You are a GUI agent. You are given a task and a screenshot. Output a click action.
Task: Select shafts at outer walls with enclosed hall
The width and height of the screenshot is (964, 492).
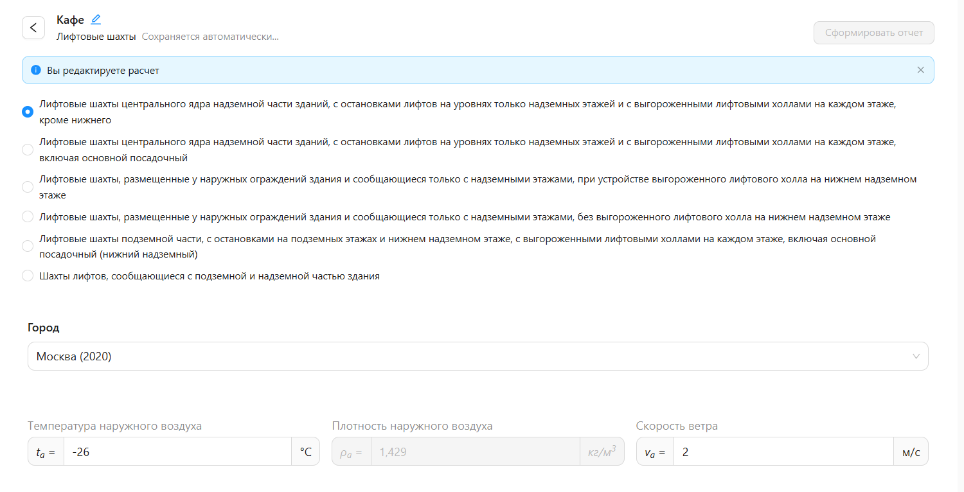pos(28,187)
